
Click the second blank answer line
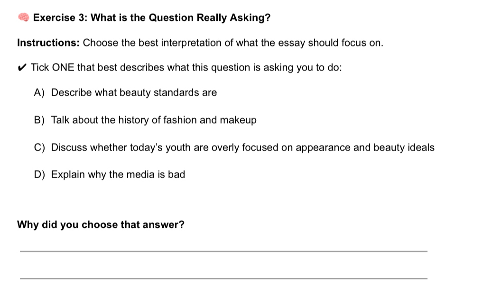coord(223,278)
